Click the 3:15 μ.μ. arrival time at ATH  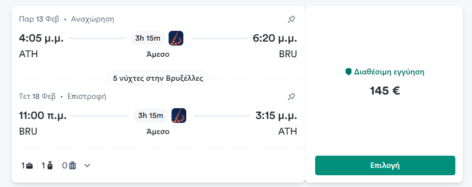(276, 116)
